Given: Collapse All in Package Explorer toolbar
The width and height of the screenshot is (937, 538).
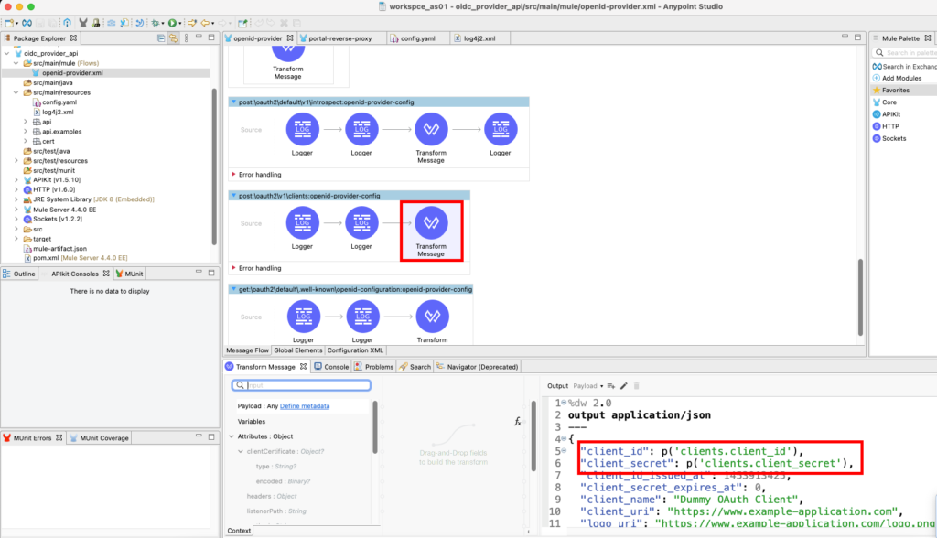Looking at the screenshot, I should click(x=160, y=38).
